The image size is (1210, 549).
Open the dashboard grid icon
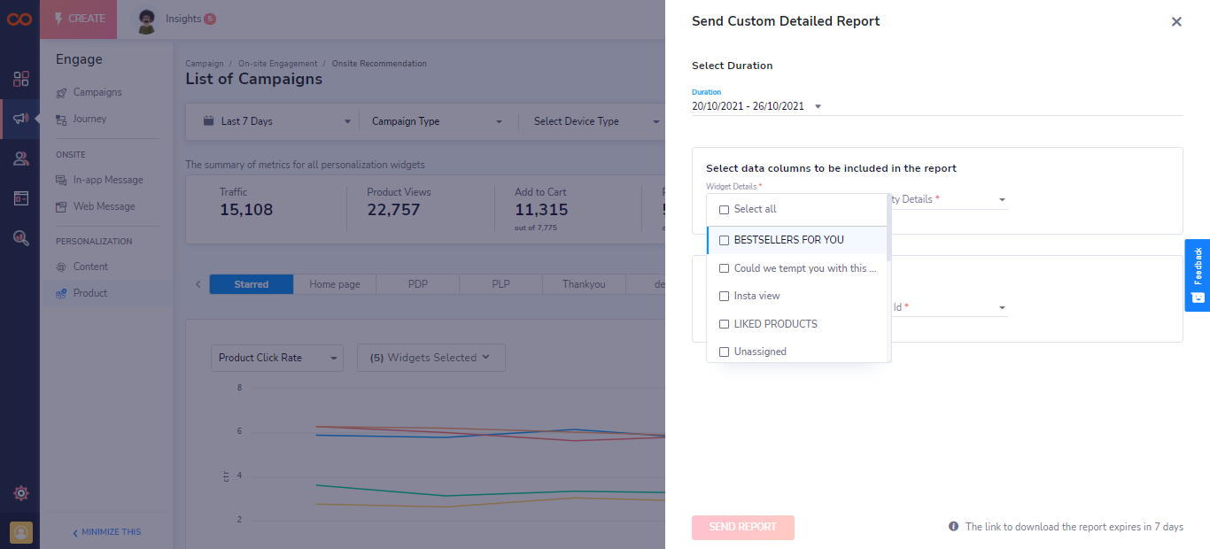pyautogui.click(x=21, y=79)
